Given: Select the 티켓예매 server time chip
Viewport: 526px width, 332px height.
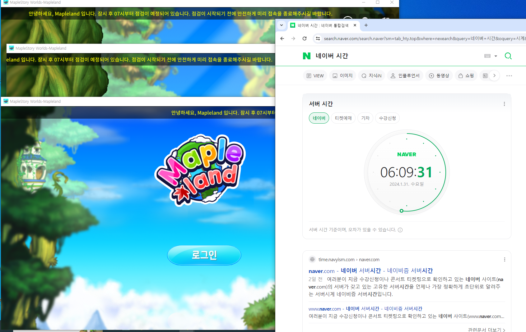Looking at the screenshot, I should pyautogui.click(x=343, y=118).
